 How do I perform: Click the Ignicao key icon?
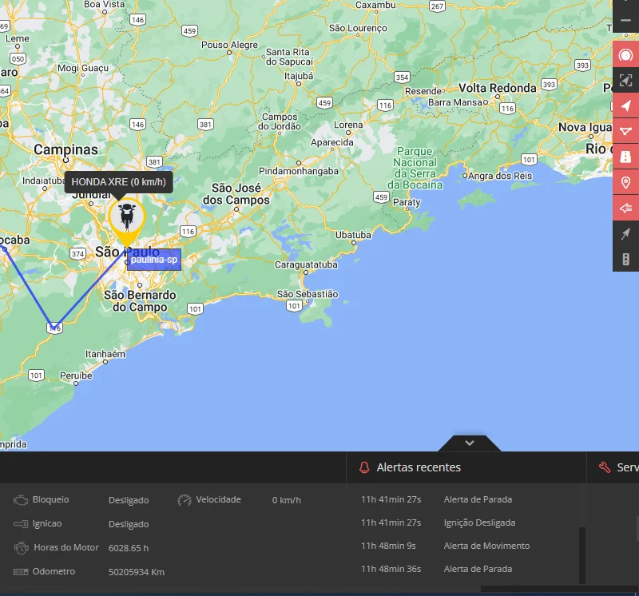coord(21,524)
